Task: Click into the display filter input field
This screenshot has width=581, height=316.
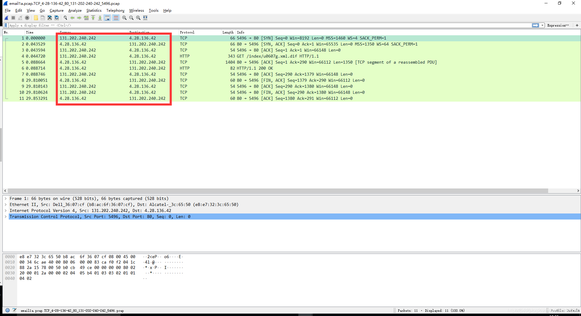Action: point(270,25)
